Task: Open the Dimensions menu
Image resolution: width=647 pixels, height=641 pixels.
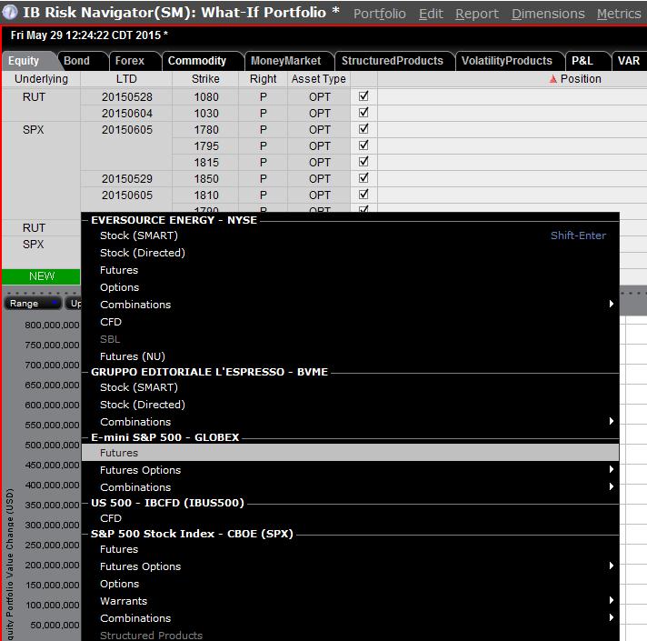Action: [x=548, y=14]
